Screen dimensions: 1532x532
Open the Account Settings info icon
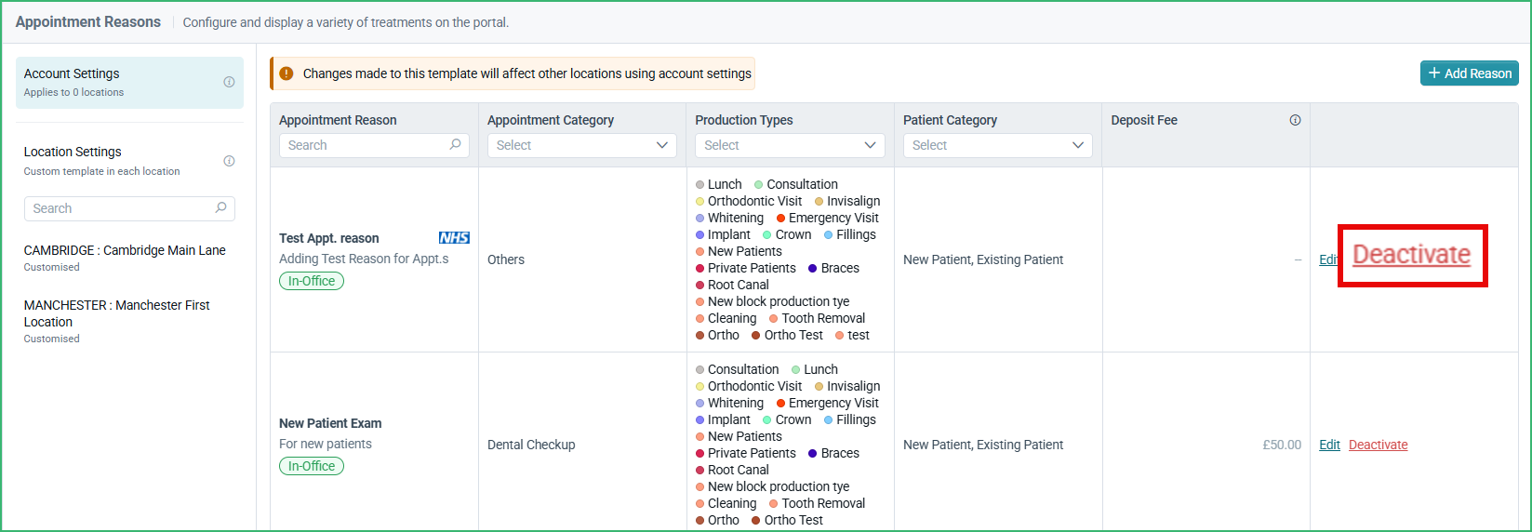click(x=229, y=82)
